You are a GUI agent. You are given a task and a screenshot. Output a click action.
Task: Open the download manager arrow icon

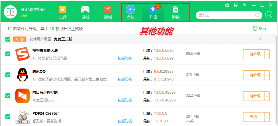pyautogui.click(x=269, y=15)
